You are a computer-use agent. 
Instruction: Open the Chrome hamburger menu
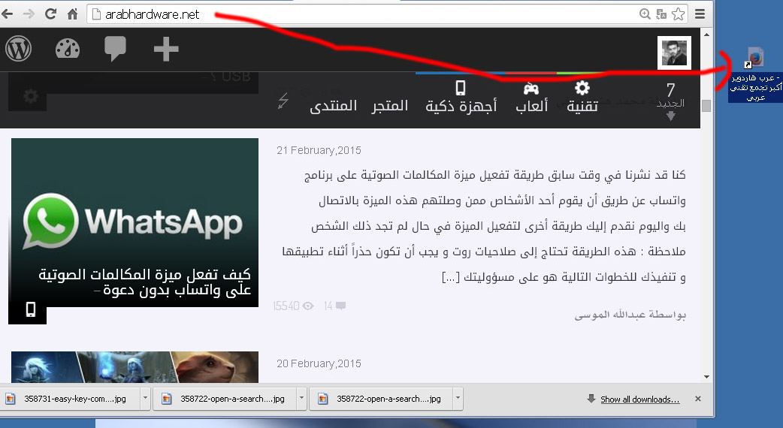(x=700, y=14)
